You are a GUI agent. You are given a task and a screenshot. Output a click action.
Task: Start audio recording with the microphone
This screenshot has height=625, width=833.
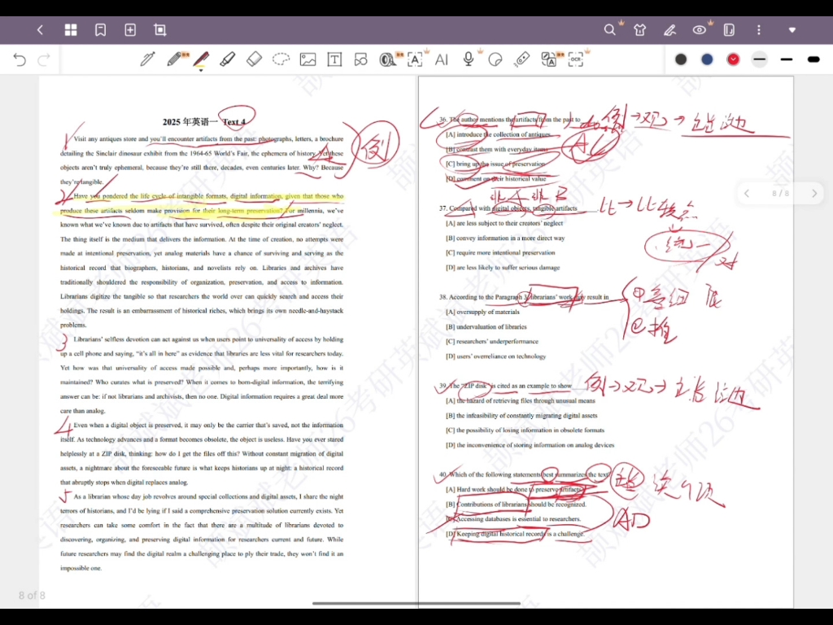(468, 59)
